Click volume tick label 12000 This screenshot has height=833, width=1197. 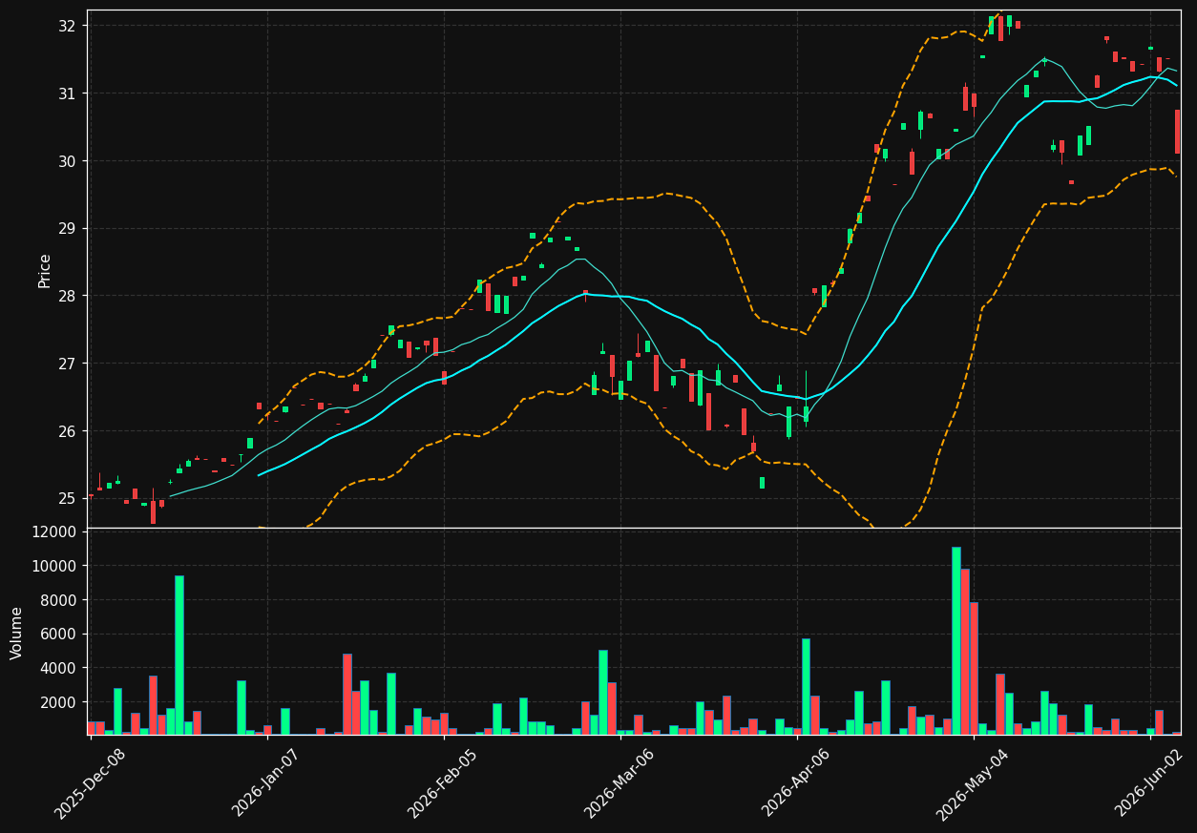[53, 532]
